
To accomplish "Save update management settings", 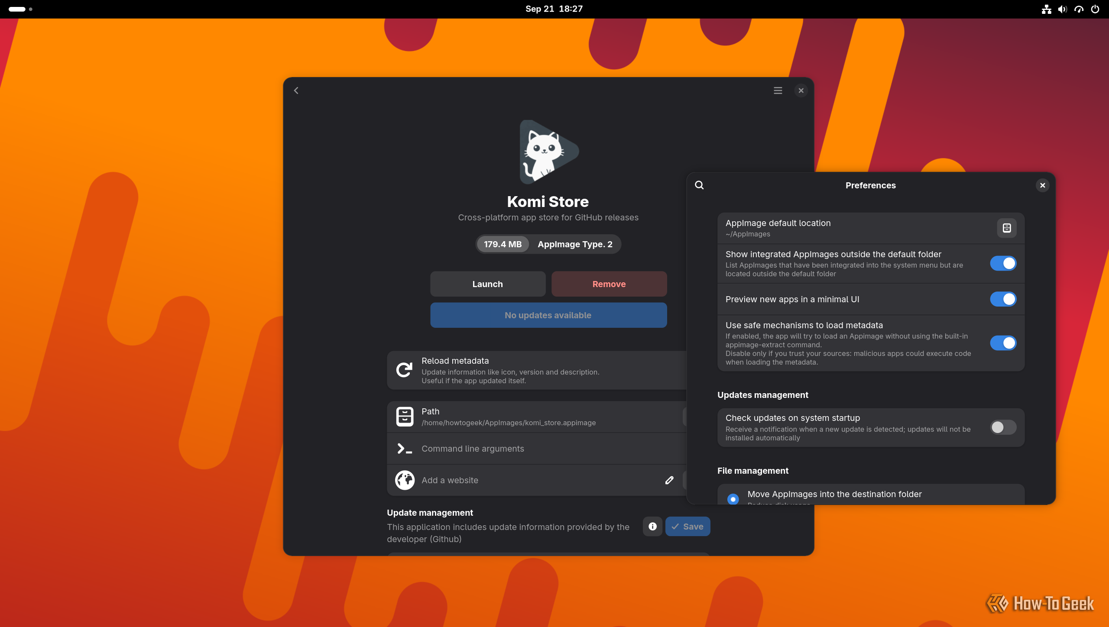I will pos(687,527).
